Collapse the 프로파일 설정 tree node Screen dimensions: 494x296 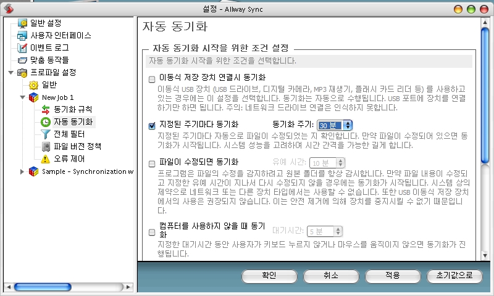[11, 73]
